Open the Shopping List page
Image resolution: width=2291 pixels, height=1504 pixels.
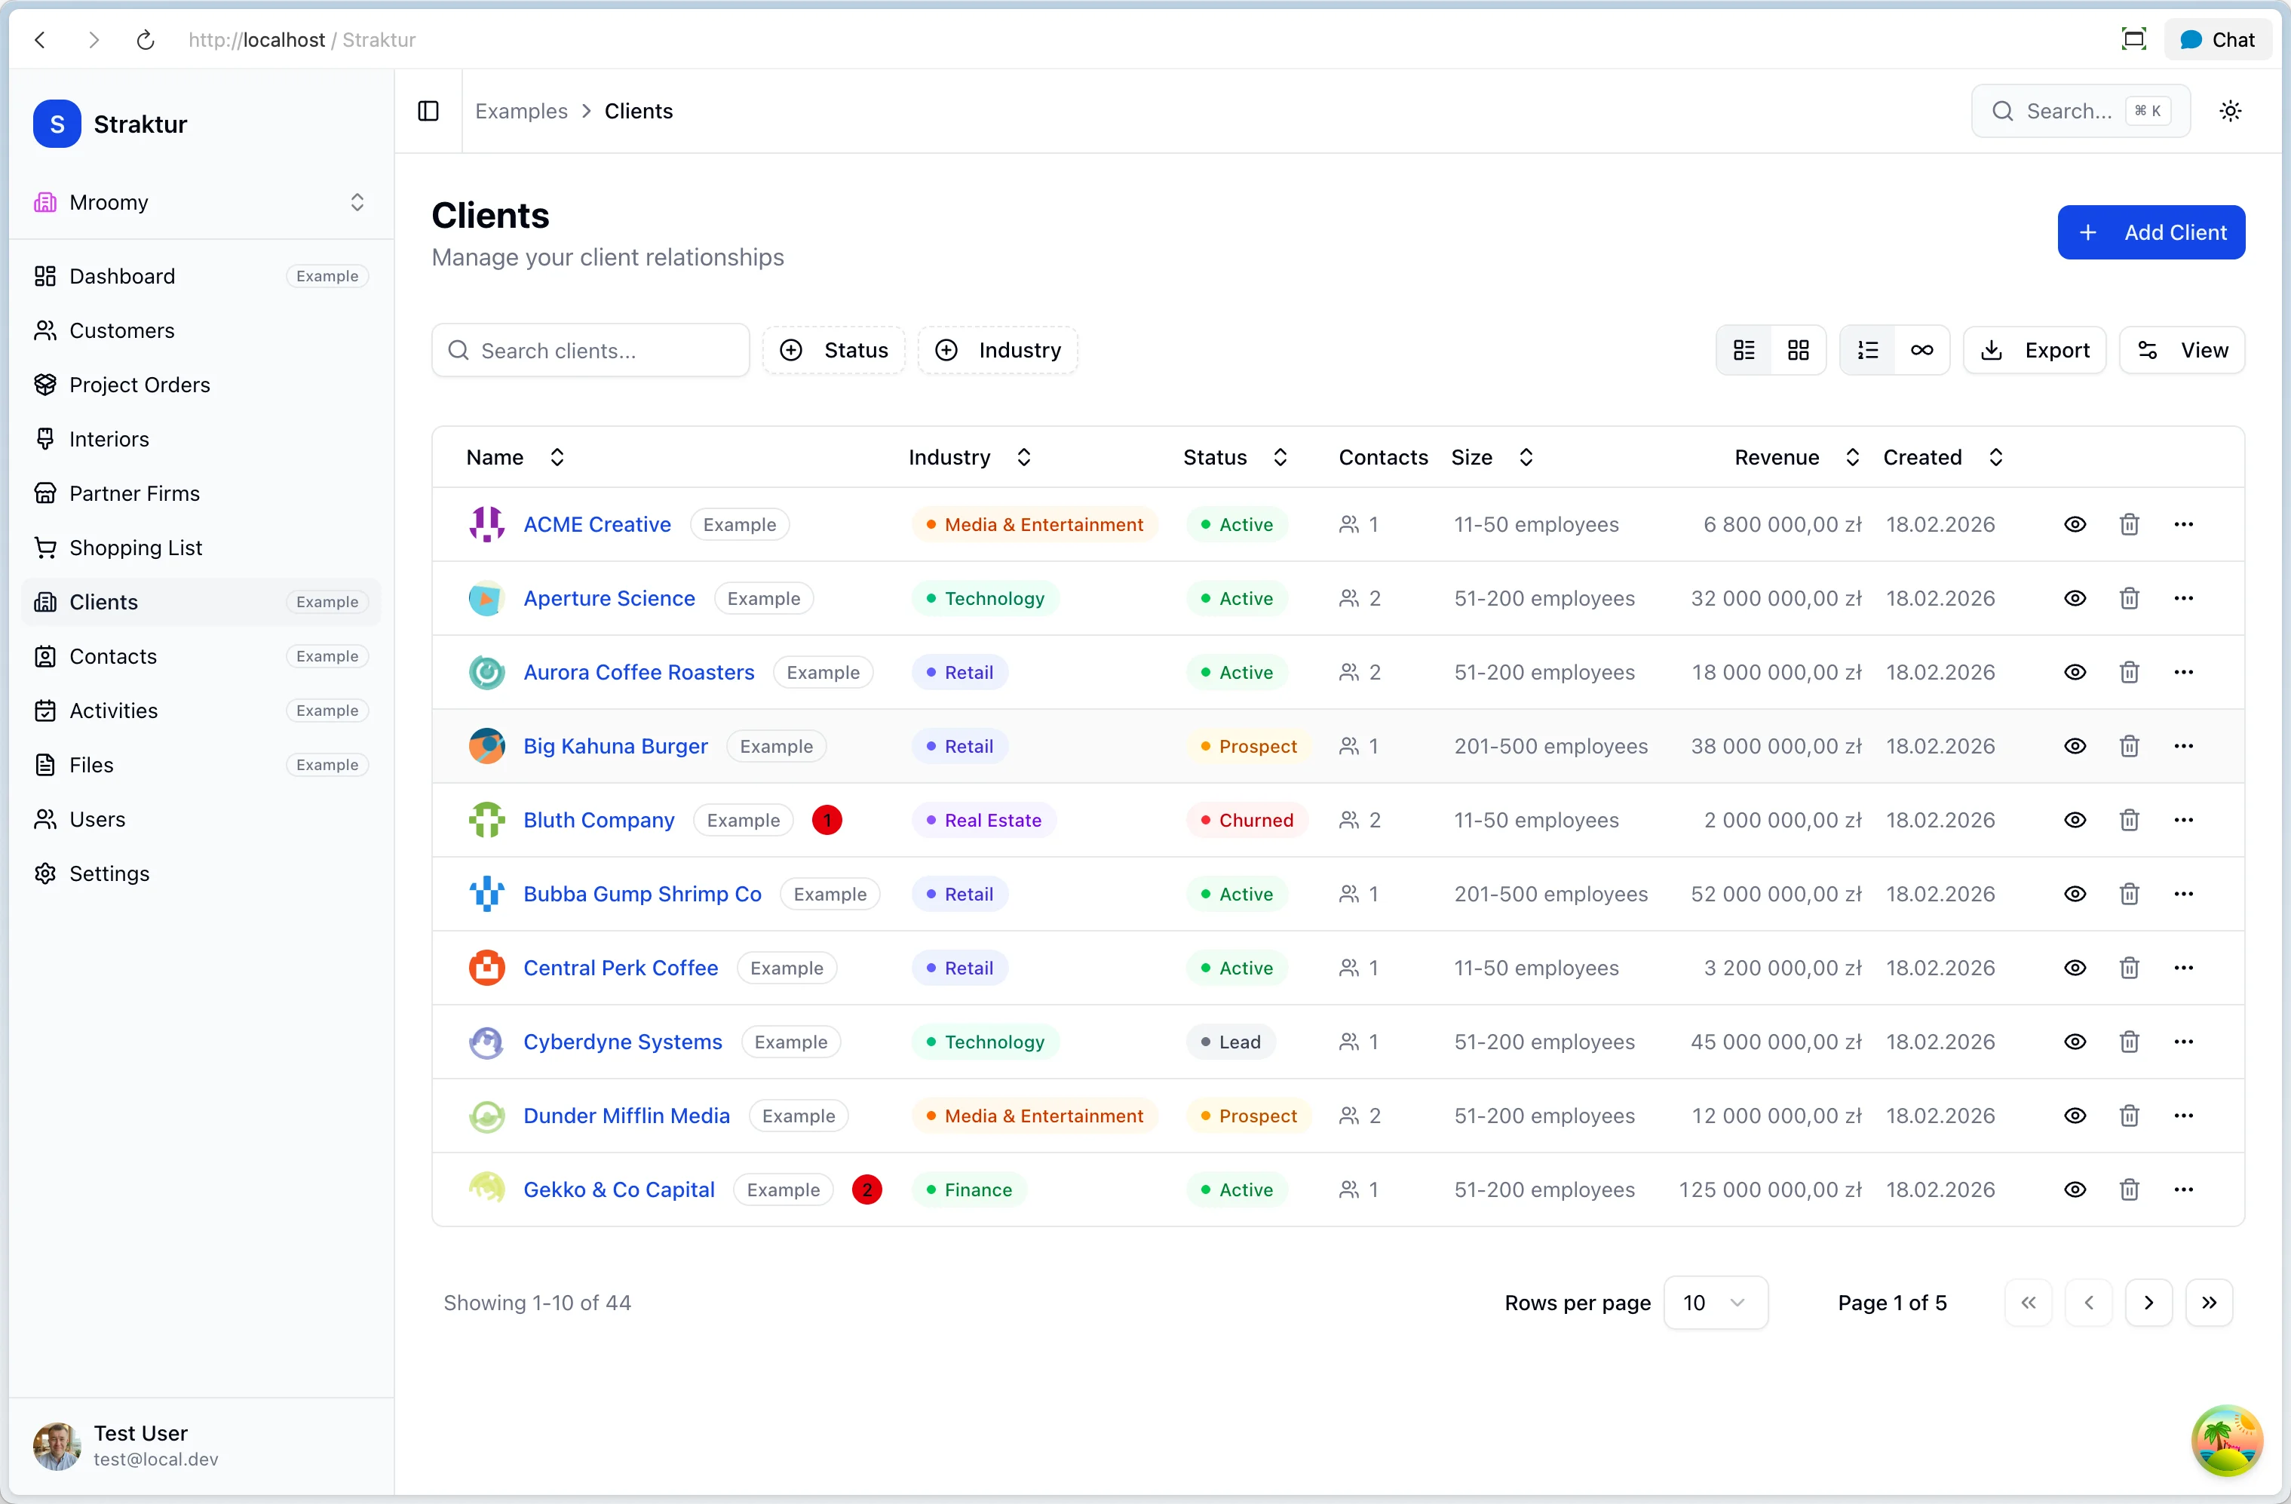click(x=136, y=547)
